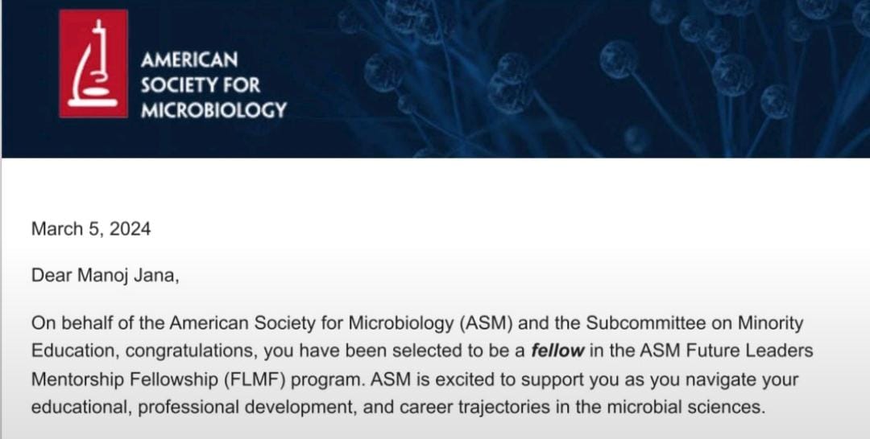Click the words Subcommittee on Minority
The width and height of the screenshot is (870, 439).
click(694, 323)
